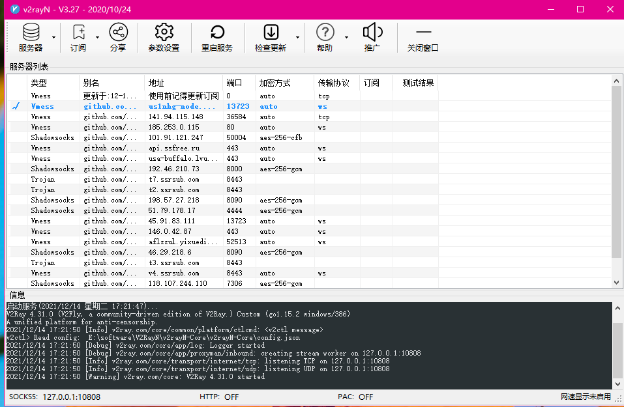
Task: Minimize the v2rayN window
Action: tap(551, 9)
